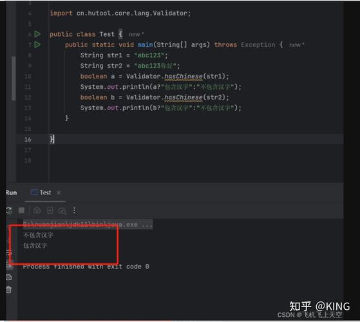
Task: Click the String str1 = "abc123" line
Action: [124, 55]
